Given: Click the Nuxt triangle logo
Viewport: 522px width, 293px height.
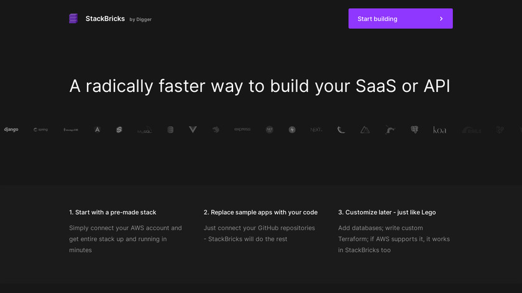Looking at the screenshot, I should 365,130.
